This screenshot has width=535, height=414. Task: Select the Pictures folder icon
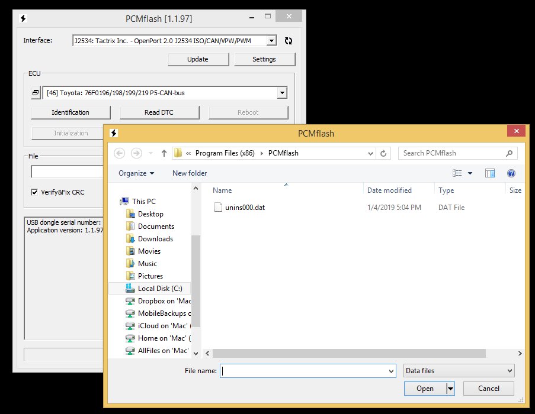point(130,276)
